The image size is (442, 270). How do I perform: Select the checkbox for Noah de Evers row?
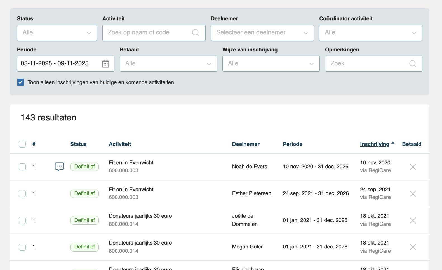pos(22,167)
